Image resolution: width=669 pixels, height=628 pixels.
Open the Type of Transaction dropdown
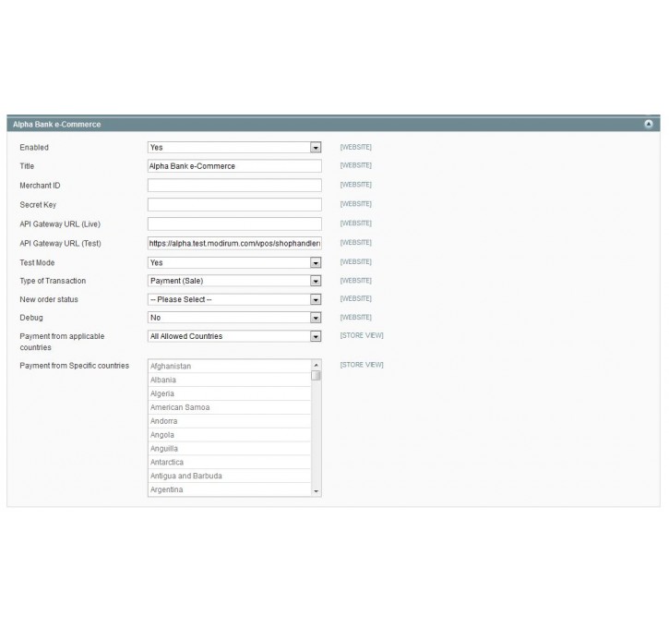pos(234,281)
